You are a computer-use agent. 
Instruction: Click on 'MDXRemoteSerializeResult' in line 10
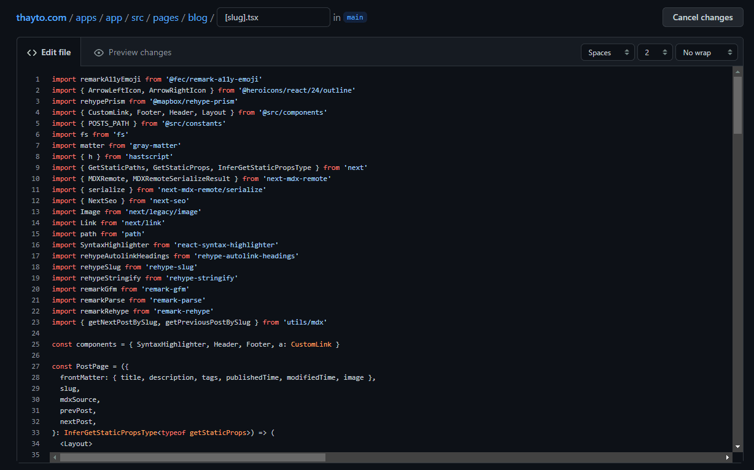[x=181, y=179]
